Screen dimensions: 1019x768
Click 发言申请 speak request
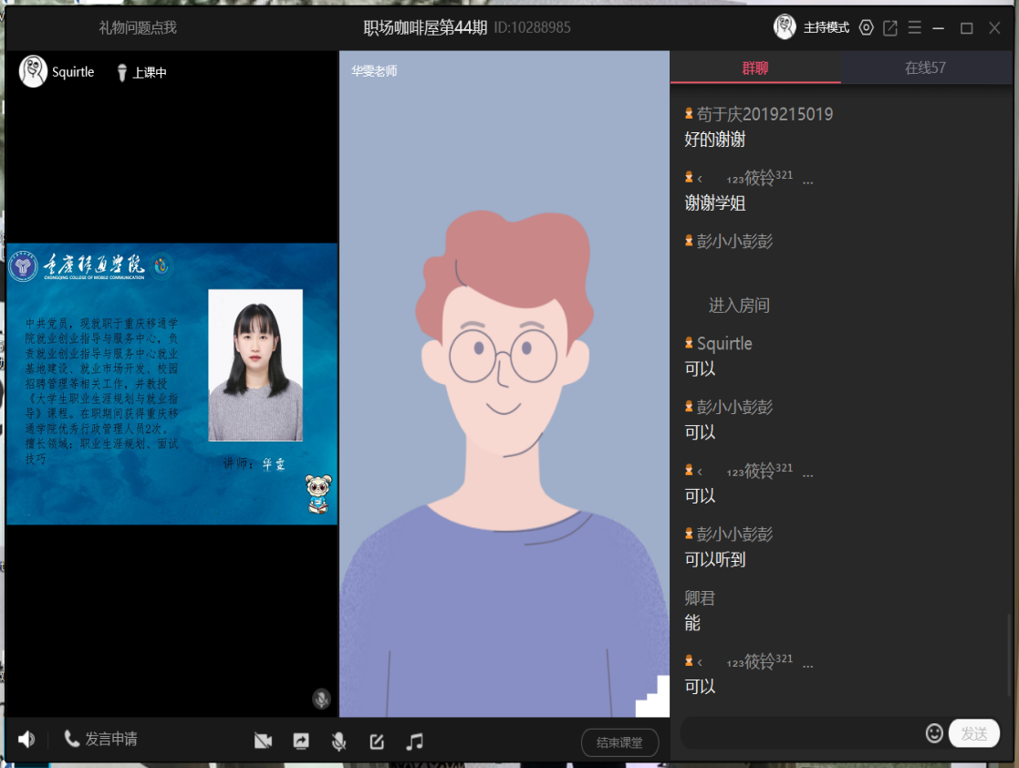point(100,739)
